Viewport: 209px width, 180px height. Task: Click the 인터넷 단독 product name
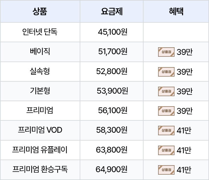[x=40, y=32]
